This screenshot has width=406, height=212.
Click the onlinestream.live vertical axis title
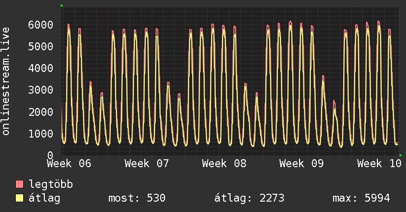point(6,81)
